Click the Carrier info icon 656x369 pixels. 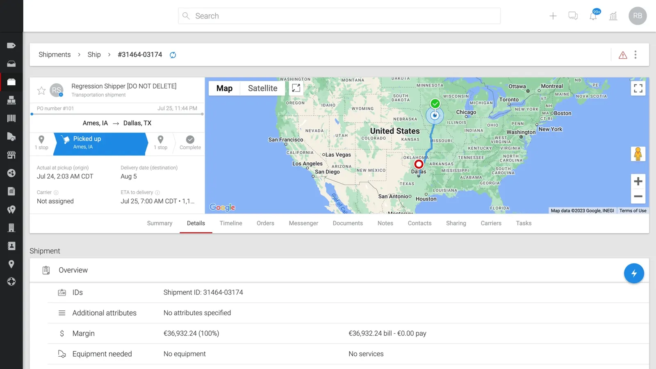coord(56,193)
